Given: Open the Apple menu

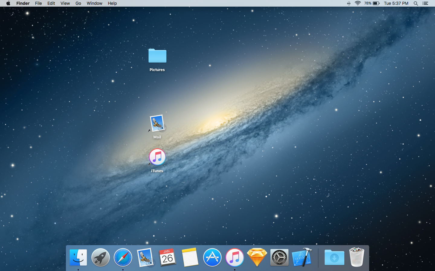Looking at the screenshot, I should point(8,3).
